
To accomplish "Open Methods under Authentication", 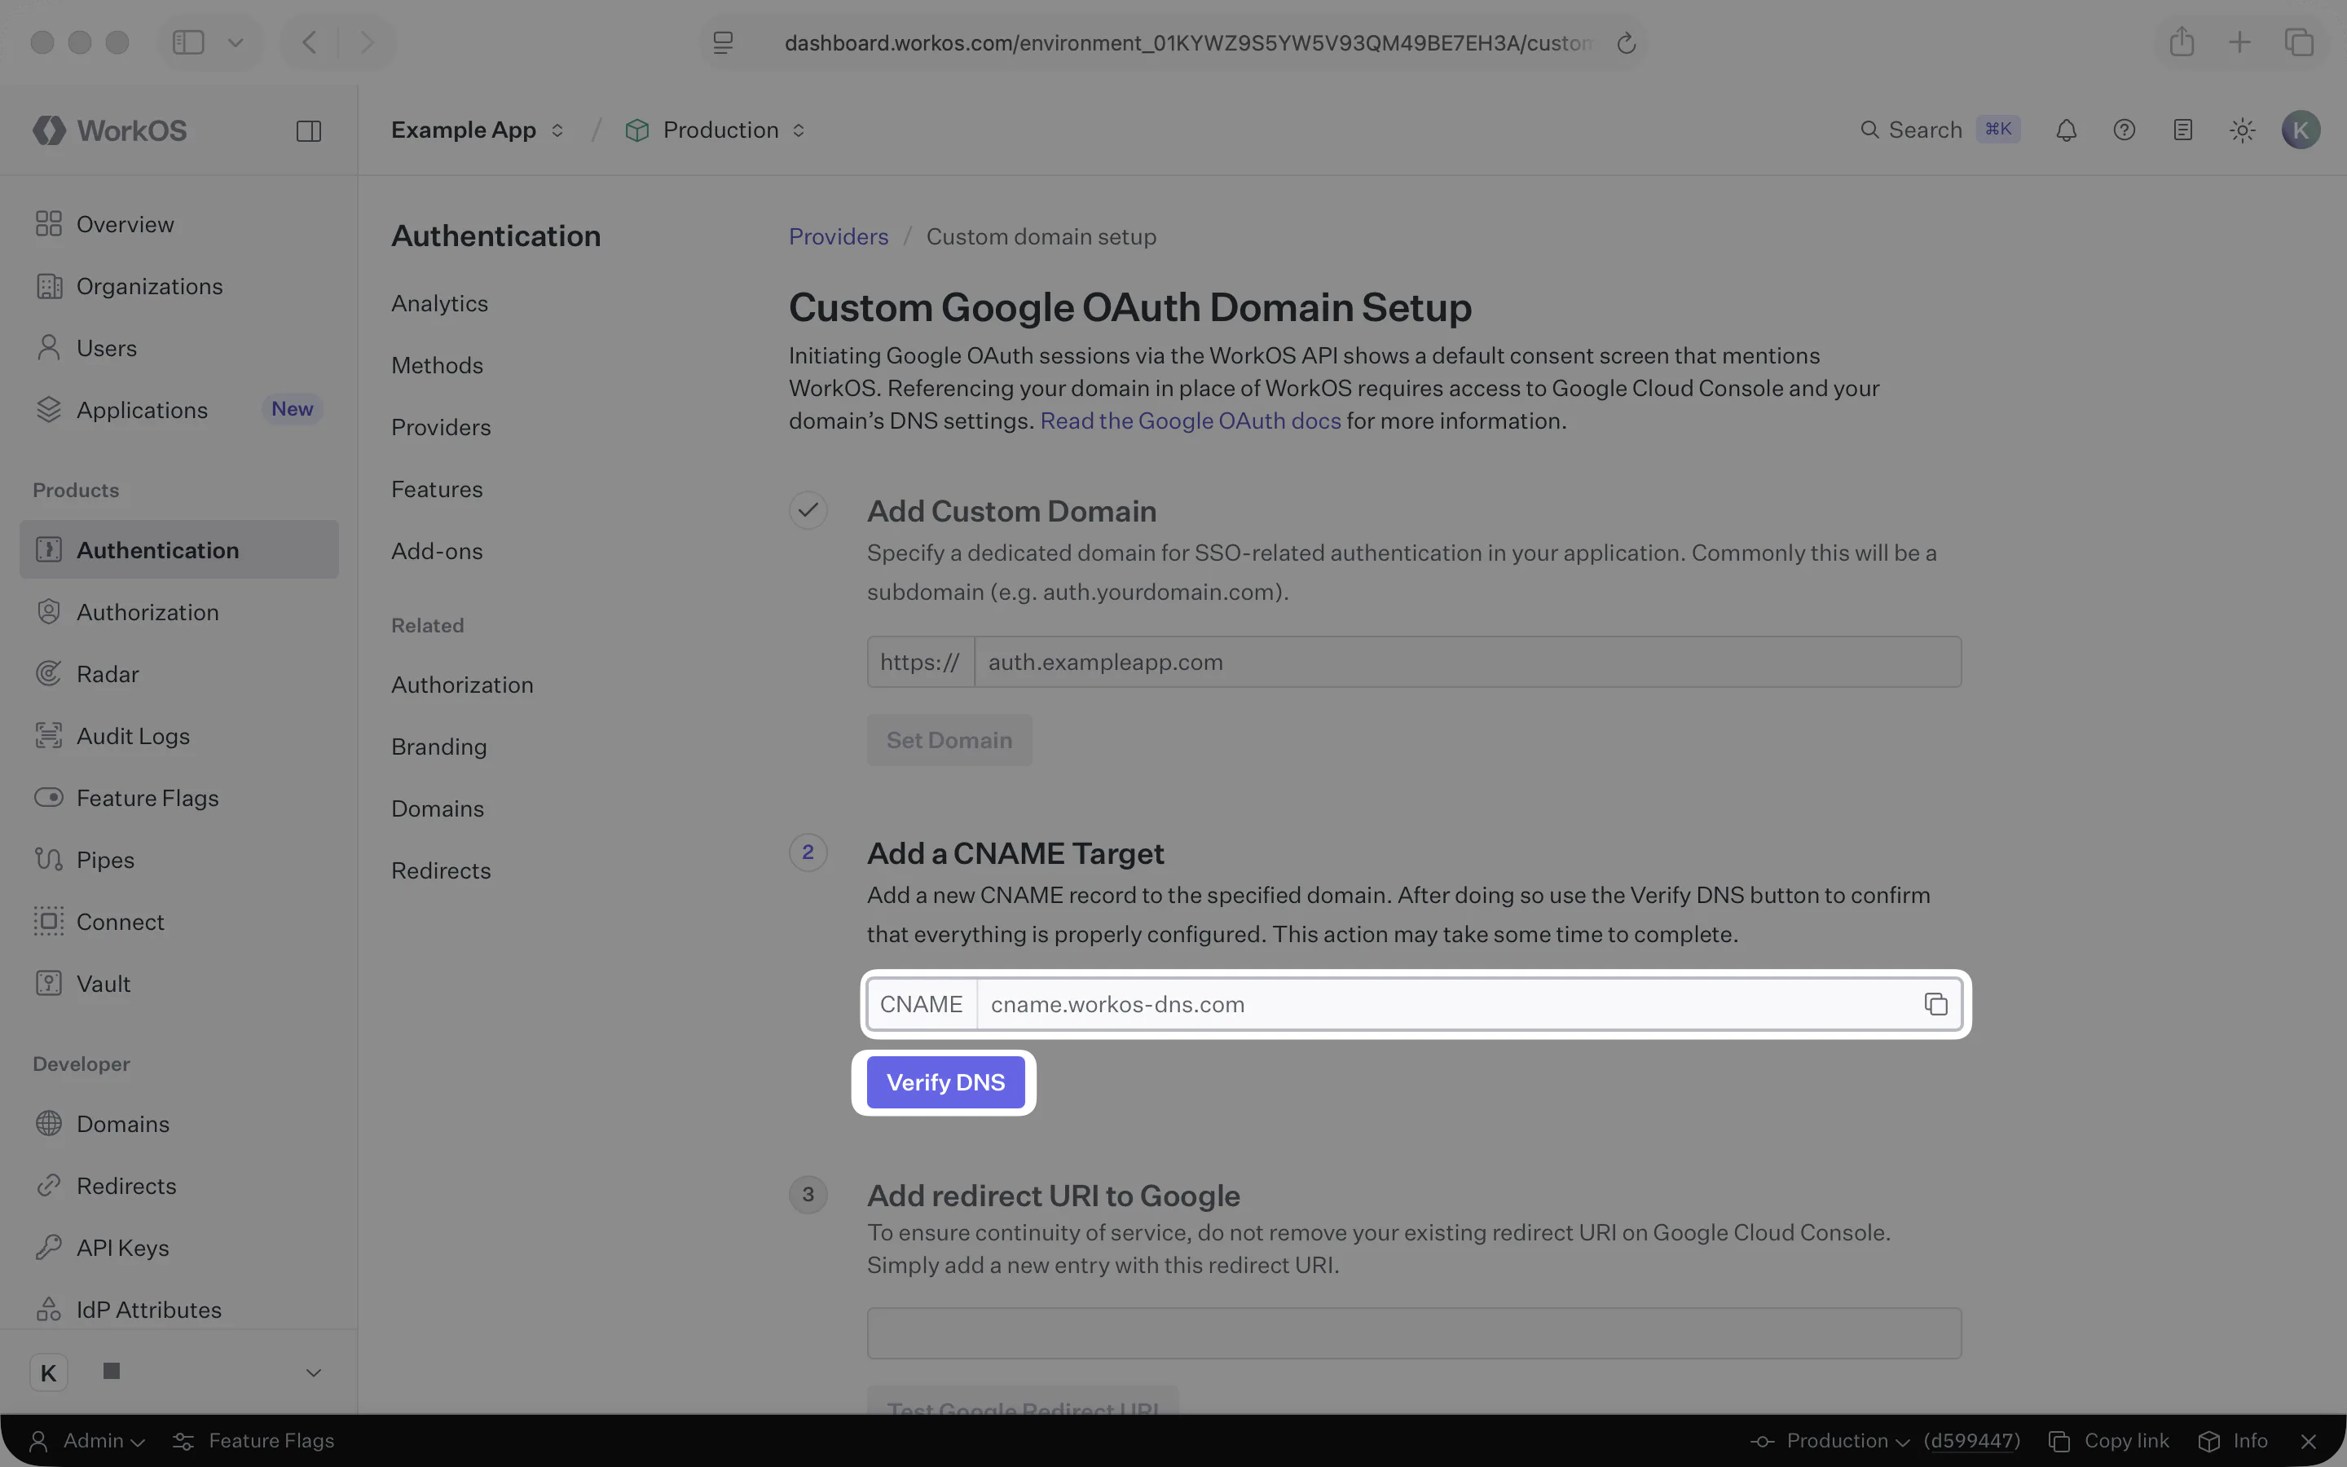I will 438,366.
